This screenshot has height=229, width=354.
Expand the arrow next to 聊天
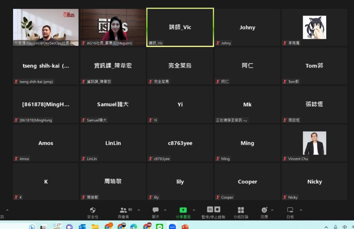(x=165, y=210)
